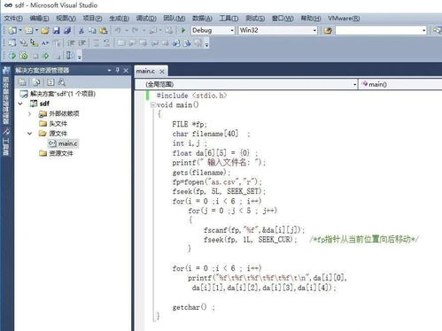
Task: Click the Find in Files icon
Action: (328, 30)
